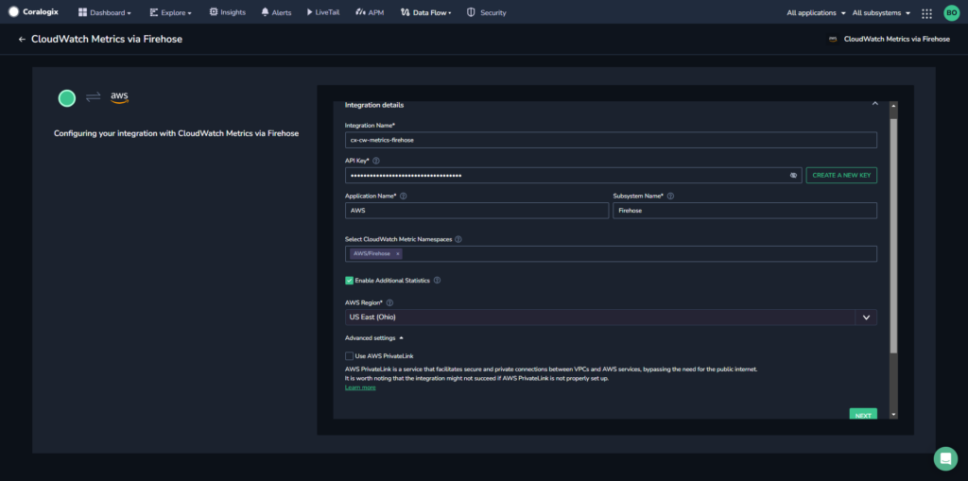Click the Data Flow icon
968x481 pixels.
(x=405, y=12)
